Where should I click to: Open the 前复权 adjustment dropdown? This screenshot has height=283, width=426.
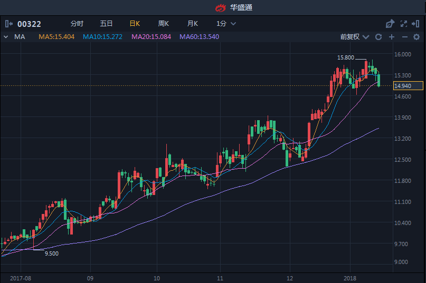[x=354, y=37]
